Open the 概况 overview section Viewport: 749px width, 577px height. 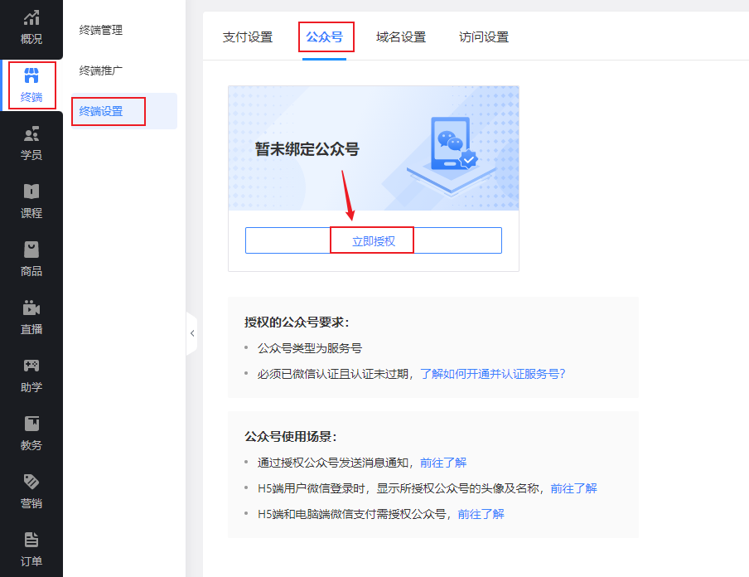[31, 27]
